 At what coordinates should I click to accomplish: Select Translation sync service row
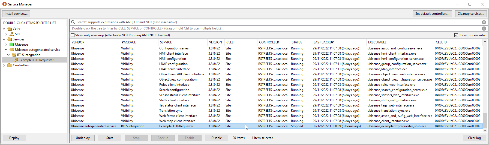click(276, 111)
